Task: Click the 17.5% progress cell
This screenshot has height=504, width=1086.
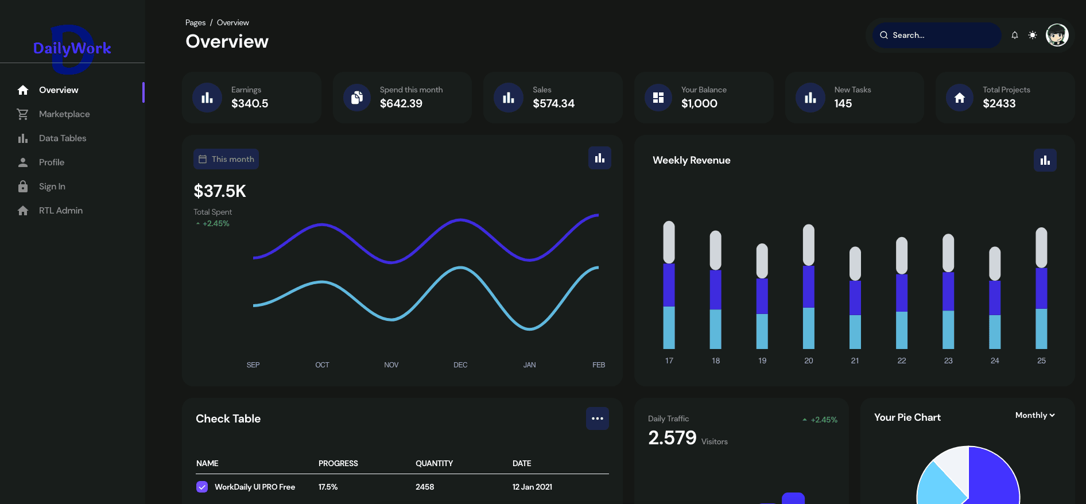Action: (x=328, y=487)
